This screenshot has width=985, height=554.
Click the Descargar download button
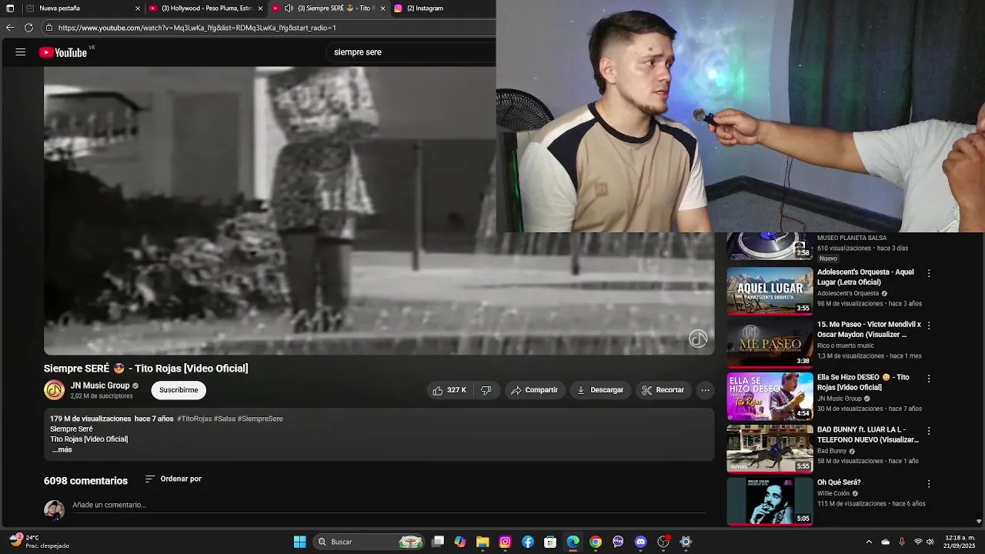tap(600, 390)
